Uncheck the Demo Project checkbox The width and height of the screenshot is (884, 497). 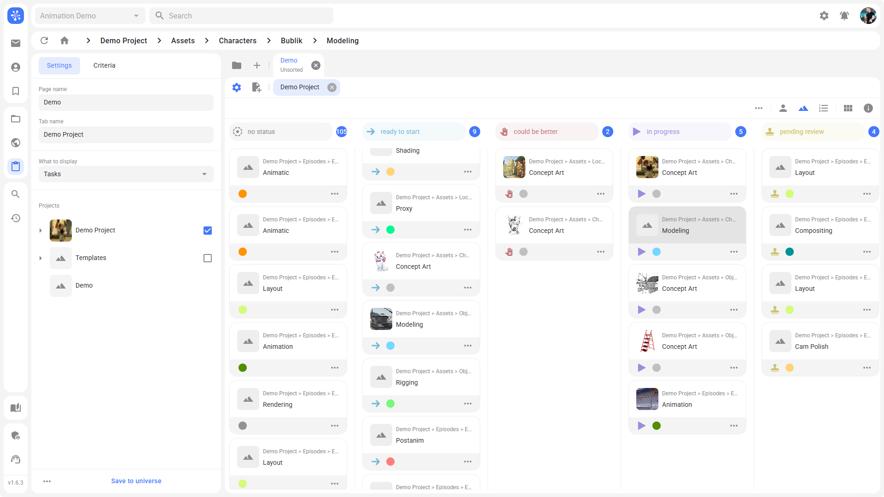pyautogui.click(x=208, y=231)
